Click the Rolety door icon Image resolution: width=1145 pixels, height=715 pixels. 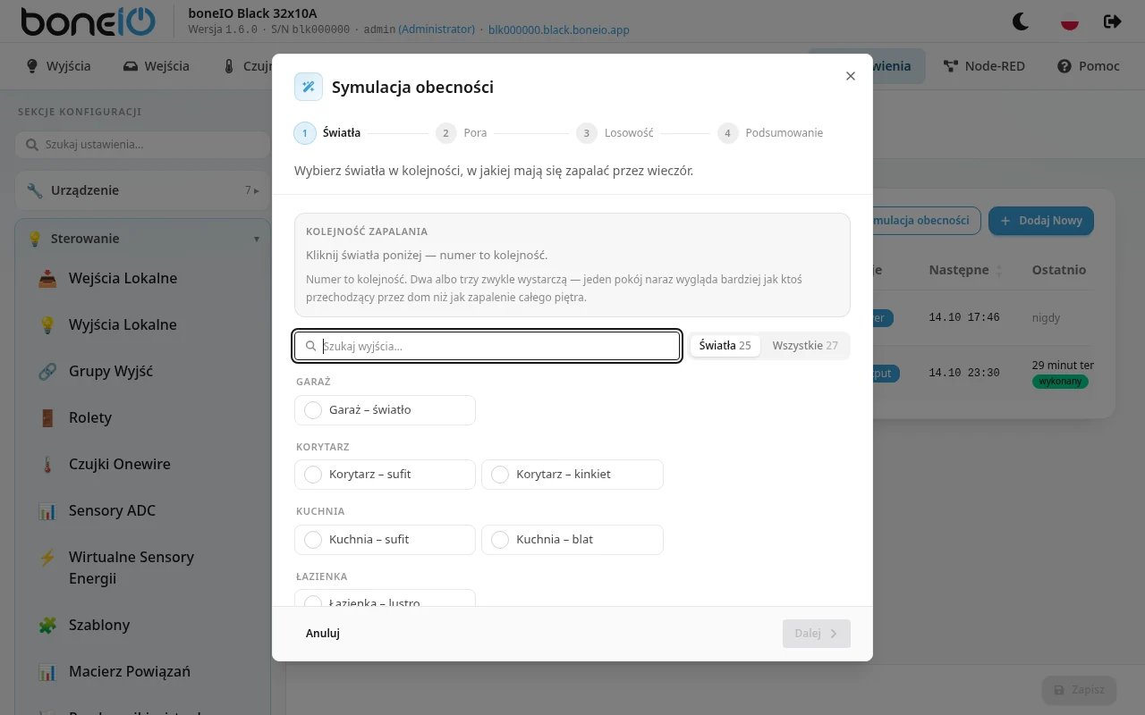[x=47, y=417]
